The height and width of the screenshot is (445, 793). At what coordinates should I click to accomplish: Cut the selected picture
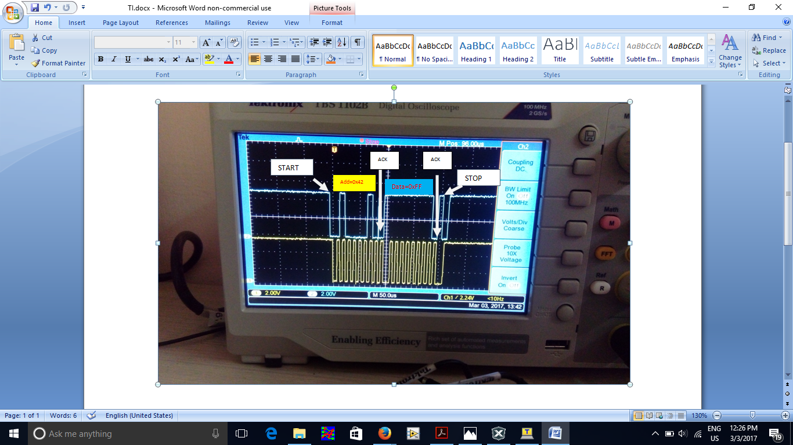pos(42,38)
